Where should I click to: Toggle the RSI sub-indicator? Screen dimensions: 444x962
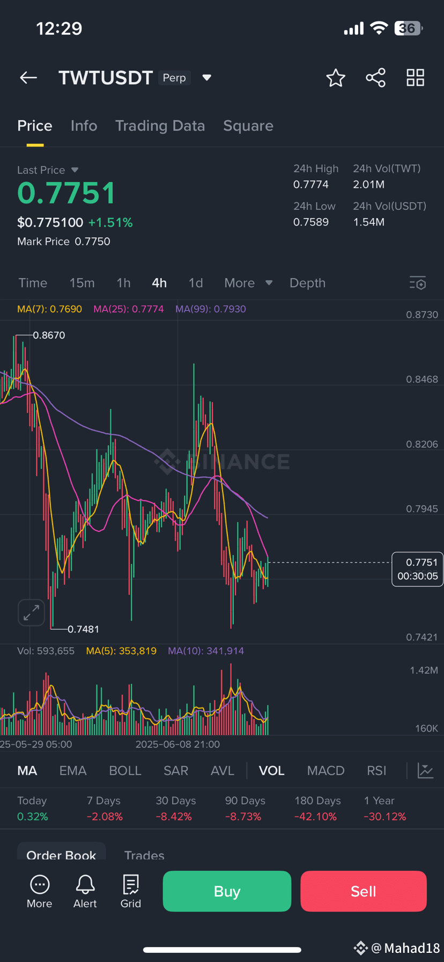point(376,771)
